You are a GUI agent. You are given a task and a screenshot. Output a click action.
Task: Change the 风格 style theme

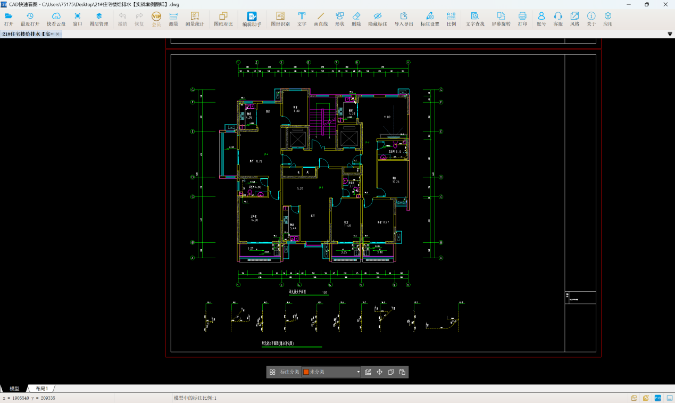point(575,19)
